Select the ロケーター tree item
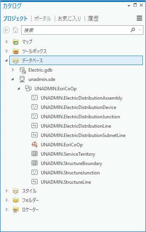 pos(30,210)
